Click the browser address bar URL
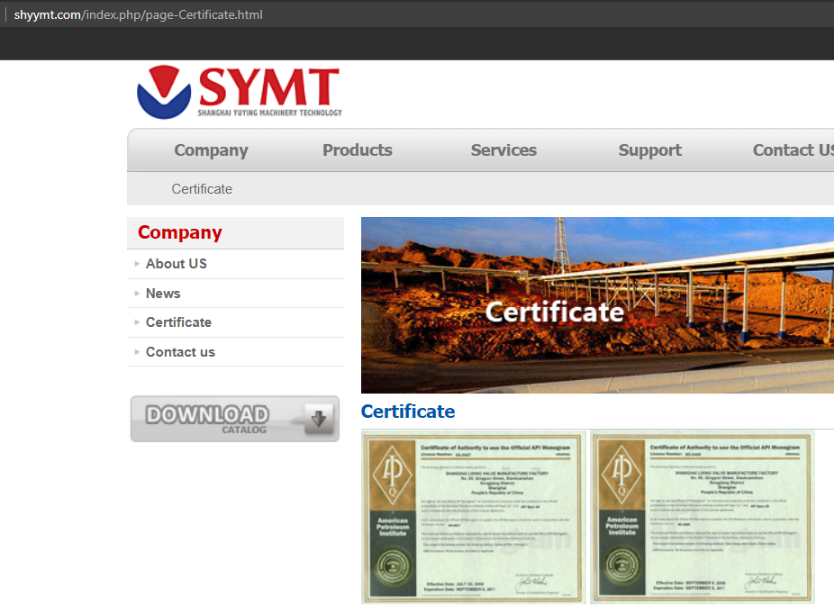 point(139,14)
